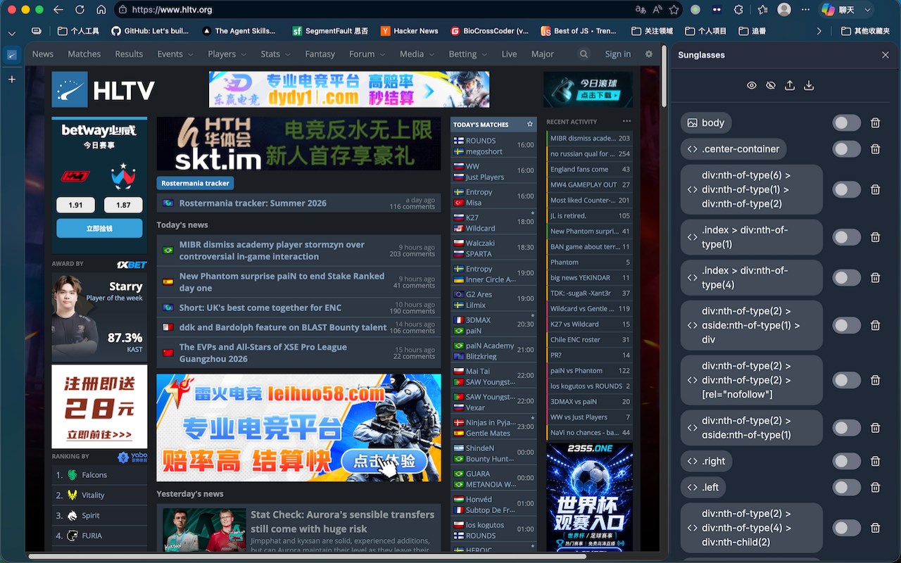Close the Sunglasses side panel
Viewport: 901px width, 563px height.
(x=886, y=55)
